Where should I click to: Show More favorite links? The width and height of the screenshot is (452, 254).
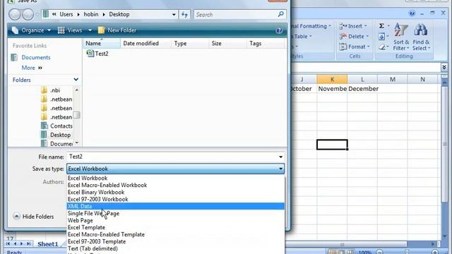32,68
